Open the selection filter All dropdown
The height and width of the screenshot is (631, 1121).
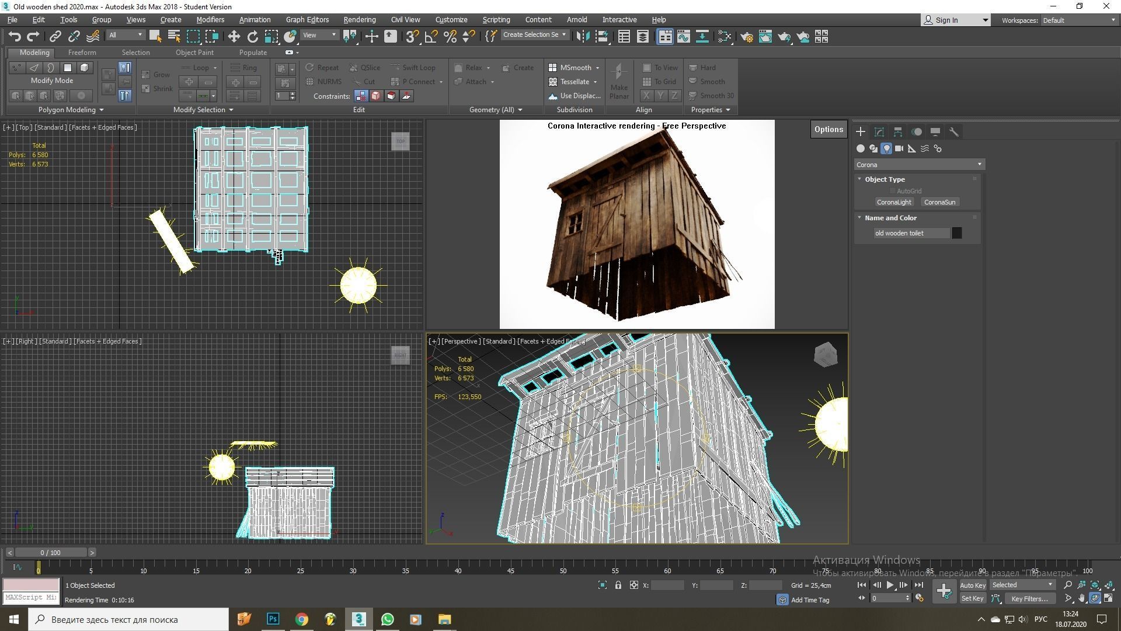(125, 35)
